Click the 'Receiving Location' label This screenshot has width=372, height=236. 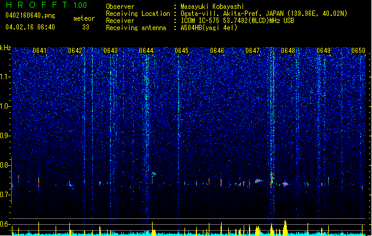138,14
